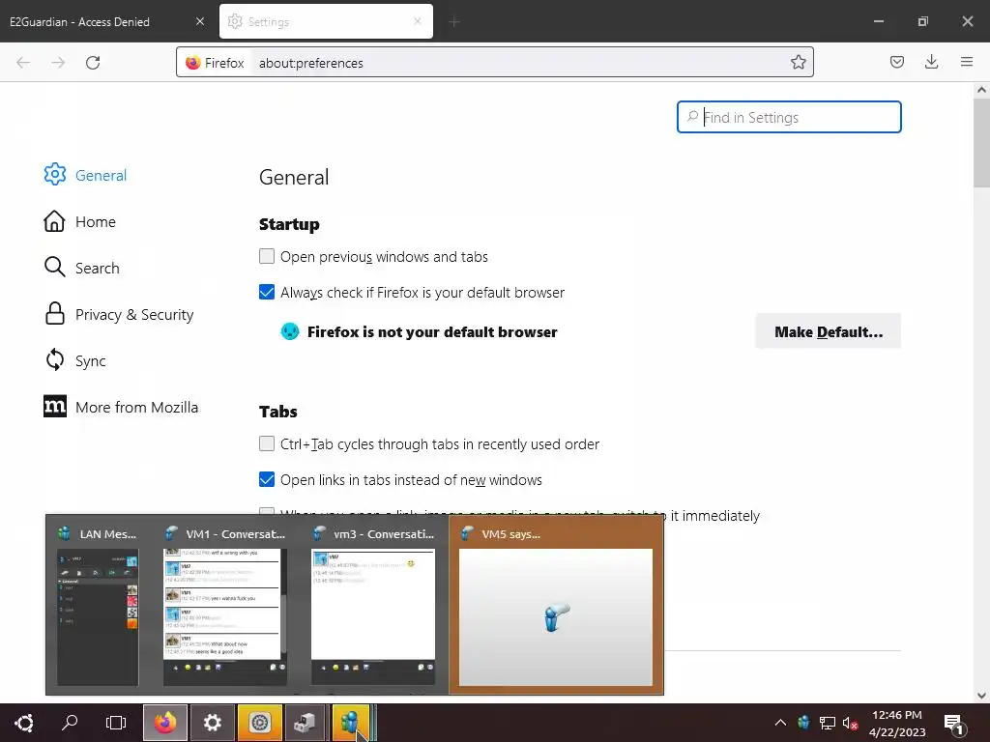The image size is (990, 742).
Task: Click the page scrollbar down arrow
Action: click(x=981, y=696)
